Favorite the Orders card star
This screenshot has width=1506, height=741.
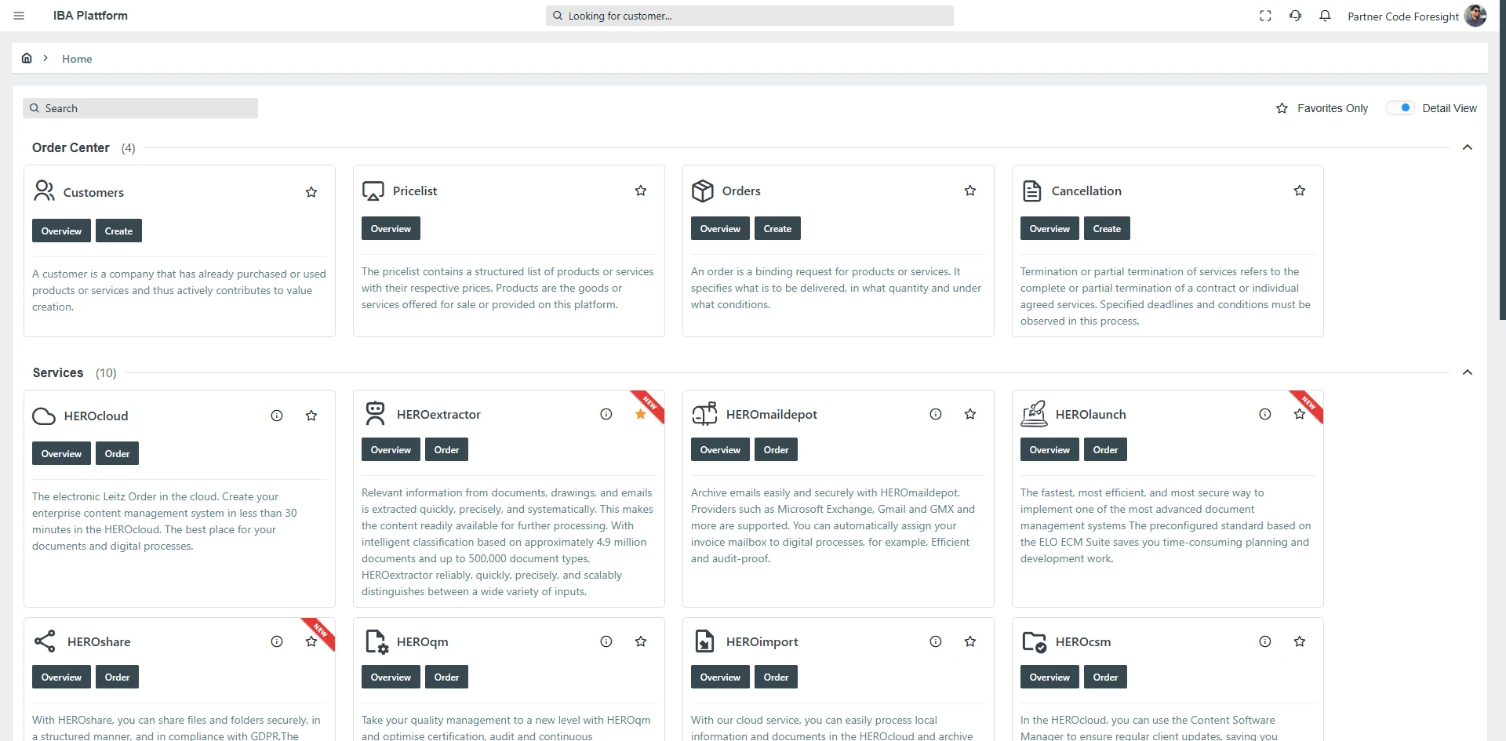[x=970, y=191]
